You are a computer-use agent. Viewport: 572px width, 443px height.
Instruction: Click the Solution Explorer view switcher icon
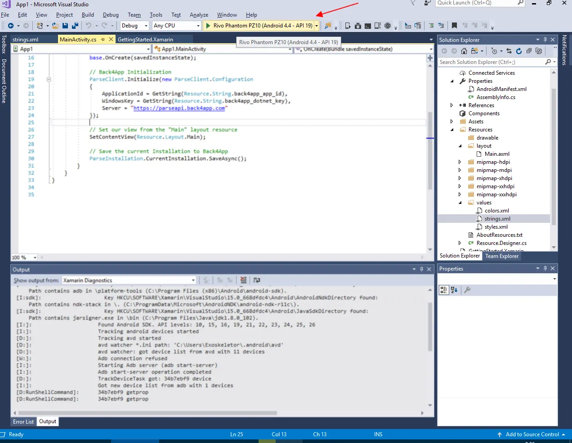coord(474,51)
